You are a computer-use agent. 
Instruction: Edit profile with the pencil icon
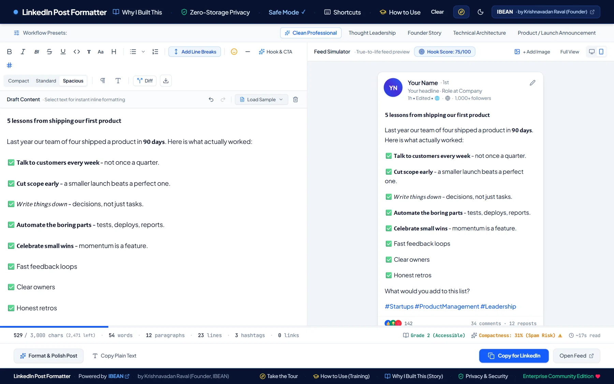(532, 83)
